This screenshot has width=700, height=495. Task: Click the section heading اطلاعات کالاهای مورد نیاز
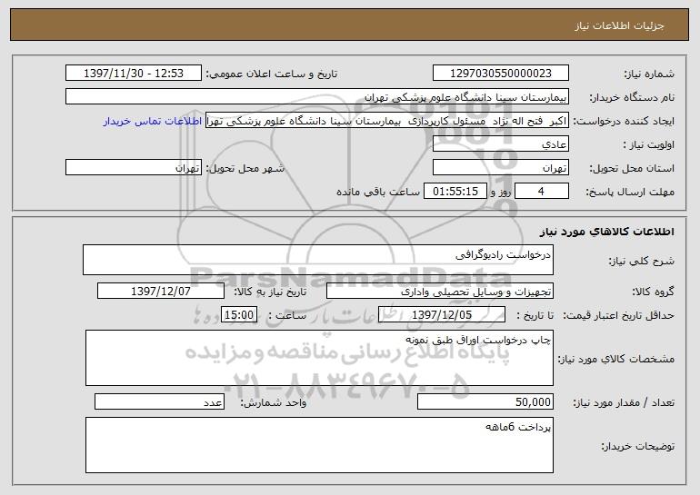click(606, 232)
